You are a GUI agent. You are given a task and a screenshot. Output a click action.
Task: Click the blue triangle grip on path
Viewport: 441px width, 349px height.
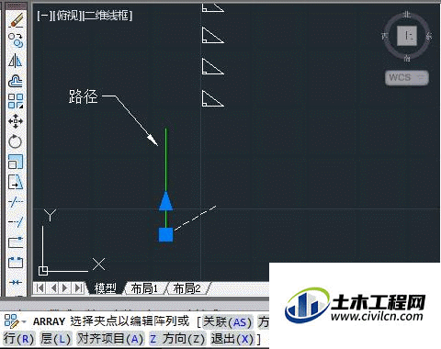(165, 201)
